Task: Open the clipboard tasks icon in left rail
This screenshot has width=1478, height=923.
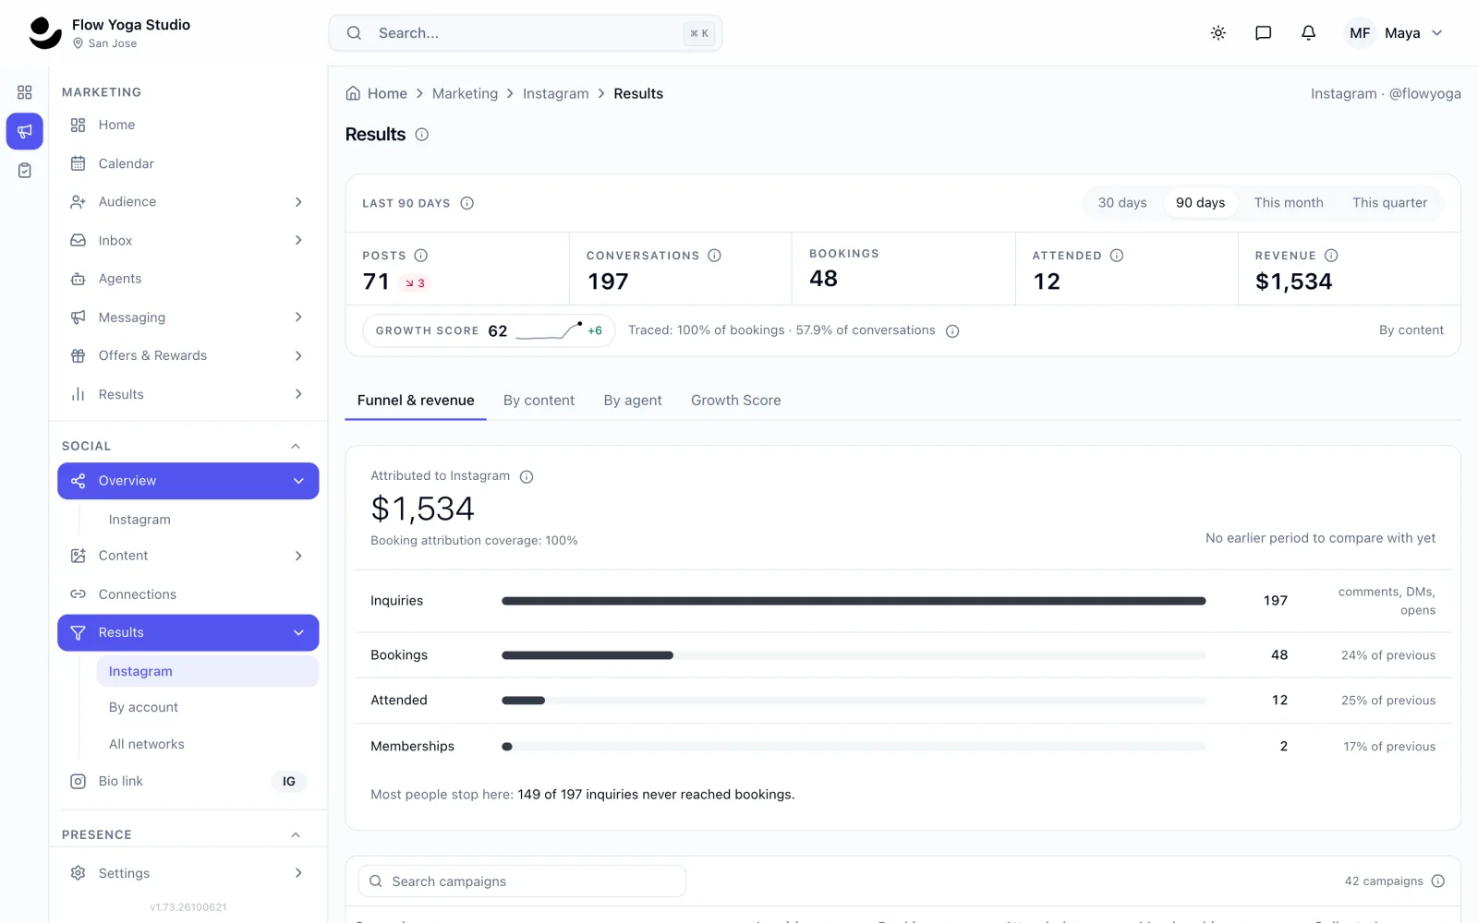Action: [25, 171]
